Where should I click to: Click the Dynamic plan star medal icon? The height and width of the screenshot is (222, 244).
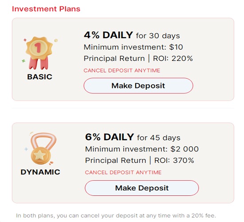point(41,148)
